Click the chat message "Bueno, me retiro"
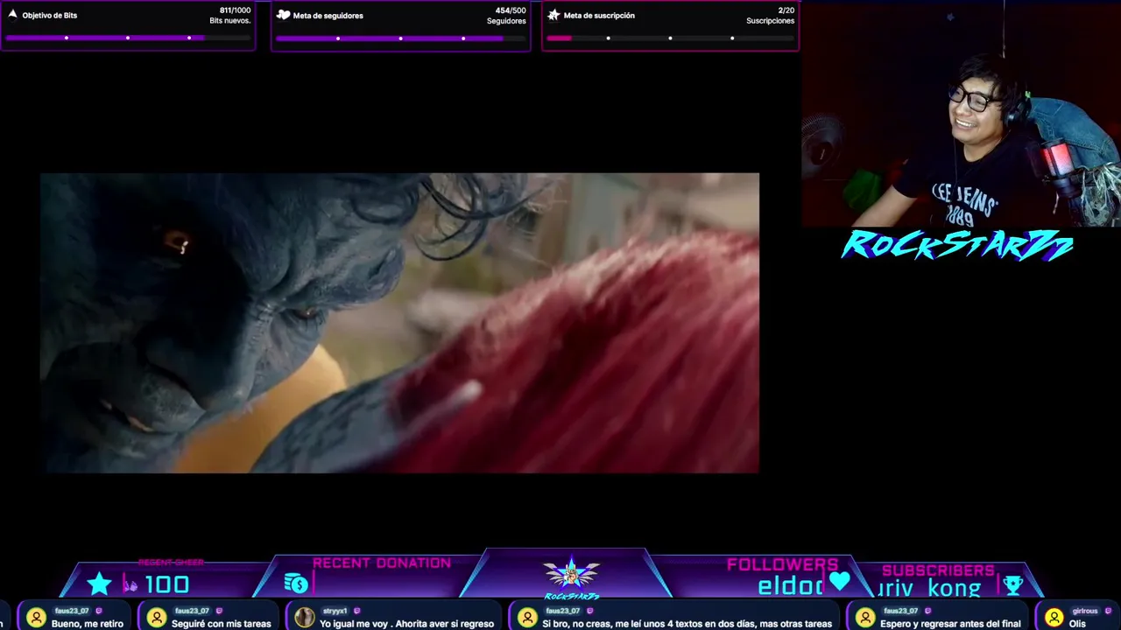This screenshot has width=1121, height=630. click(x=88, y=624)
